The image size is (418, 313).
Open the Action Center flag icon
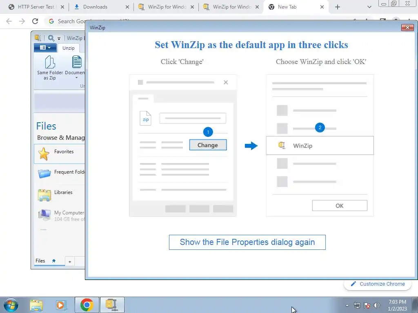click(x=367, y=305)
